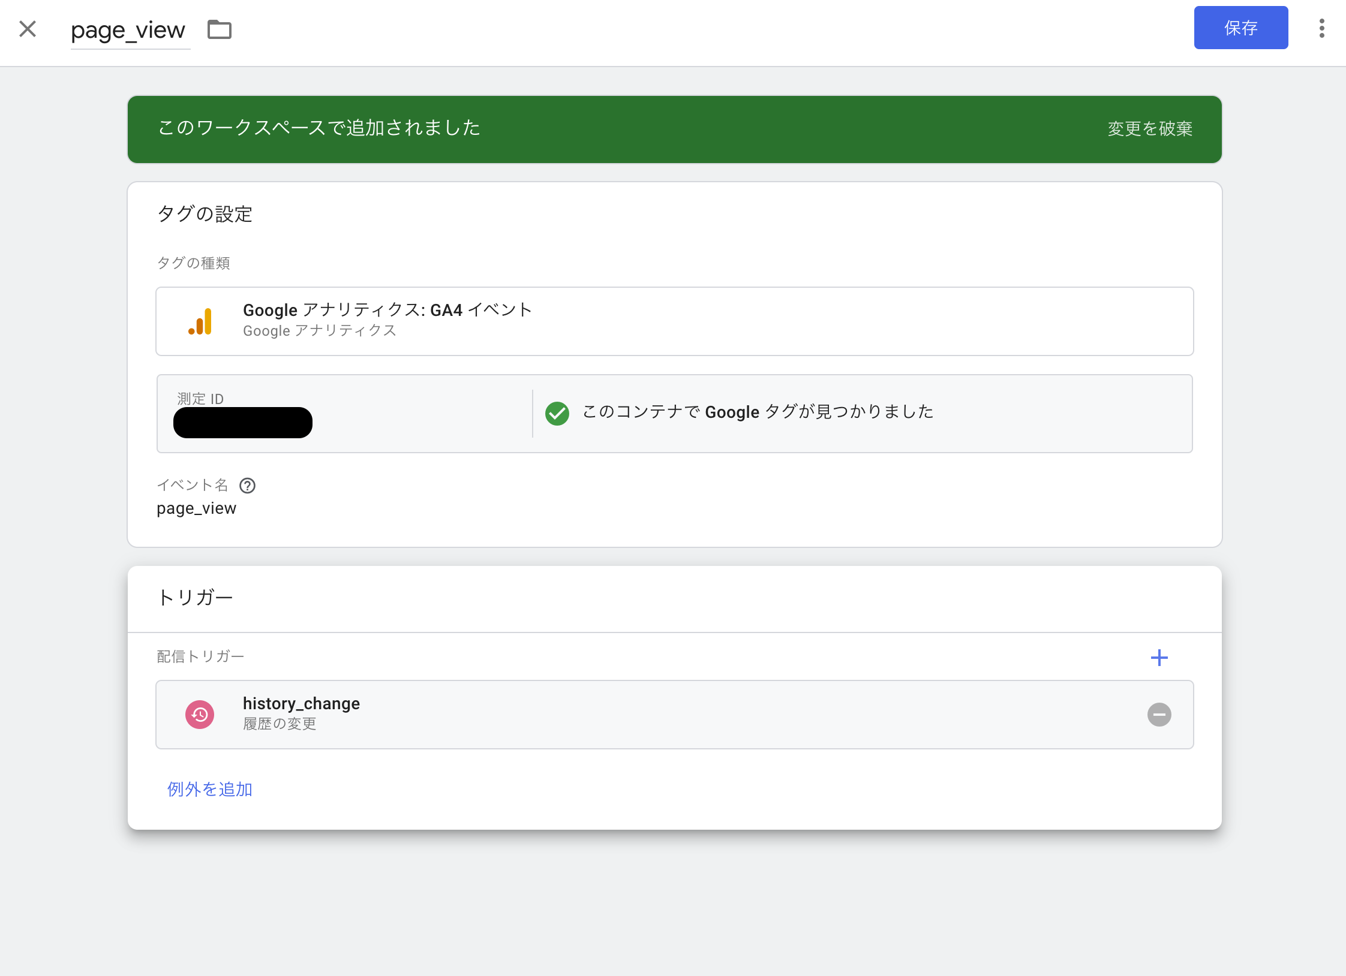Close the tag editor with X icon
Viewport: 1346px width, 976px height.
pos(28,29)
